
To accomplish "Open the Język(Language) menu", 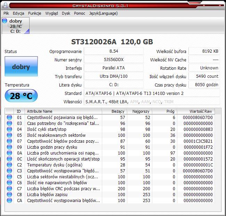I will click(x=104, y=13).
